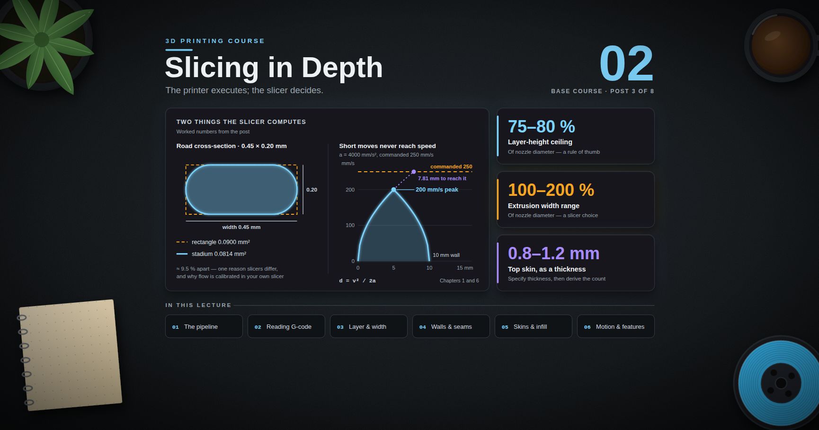Select the 'Skins & infill' chip
This screenshot has width=819, height=430.
[x=534, y=326]
